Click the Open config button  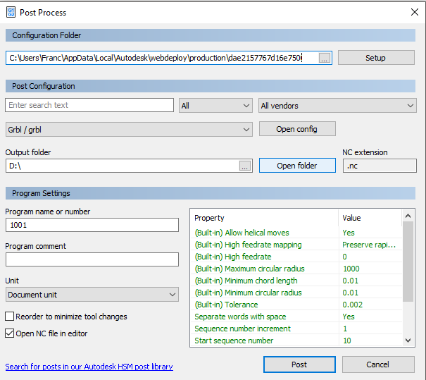297,129
